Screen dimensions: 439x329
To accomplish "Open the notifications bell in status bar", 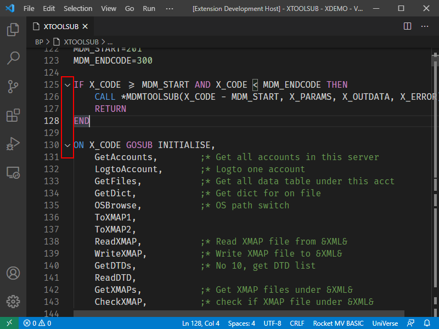I will 427,323.
